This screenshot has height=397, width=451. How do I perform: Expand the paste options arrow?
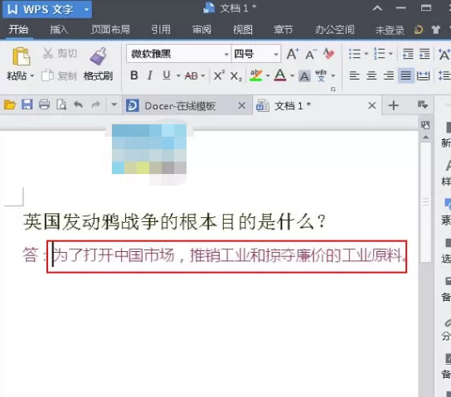tap(32, 76)
